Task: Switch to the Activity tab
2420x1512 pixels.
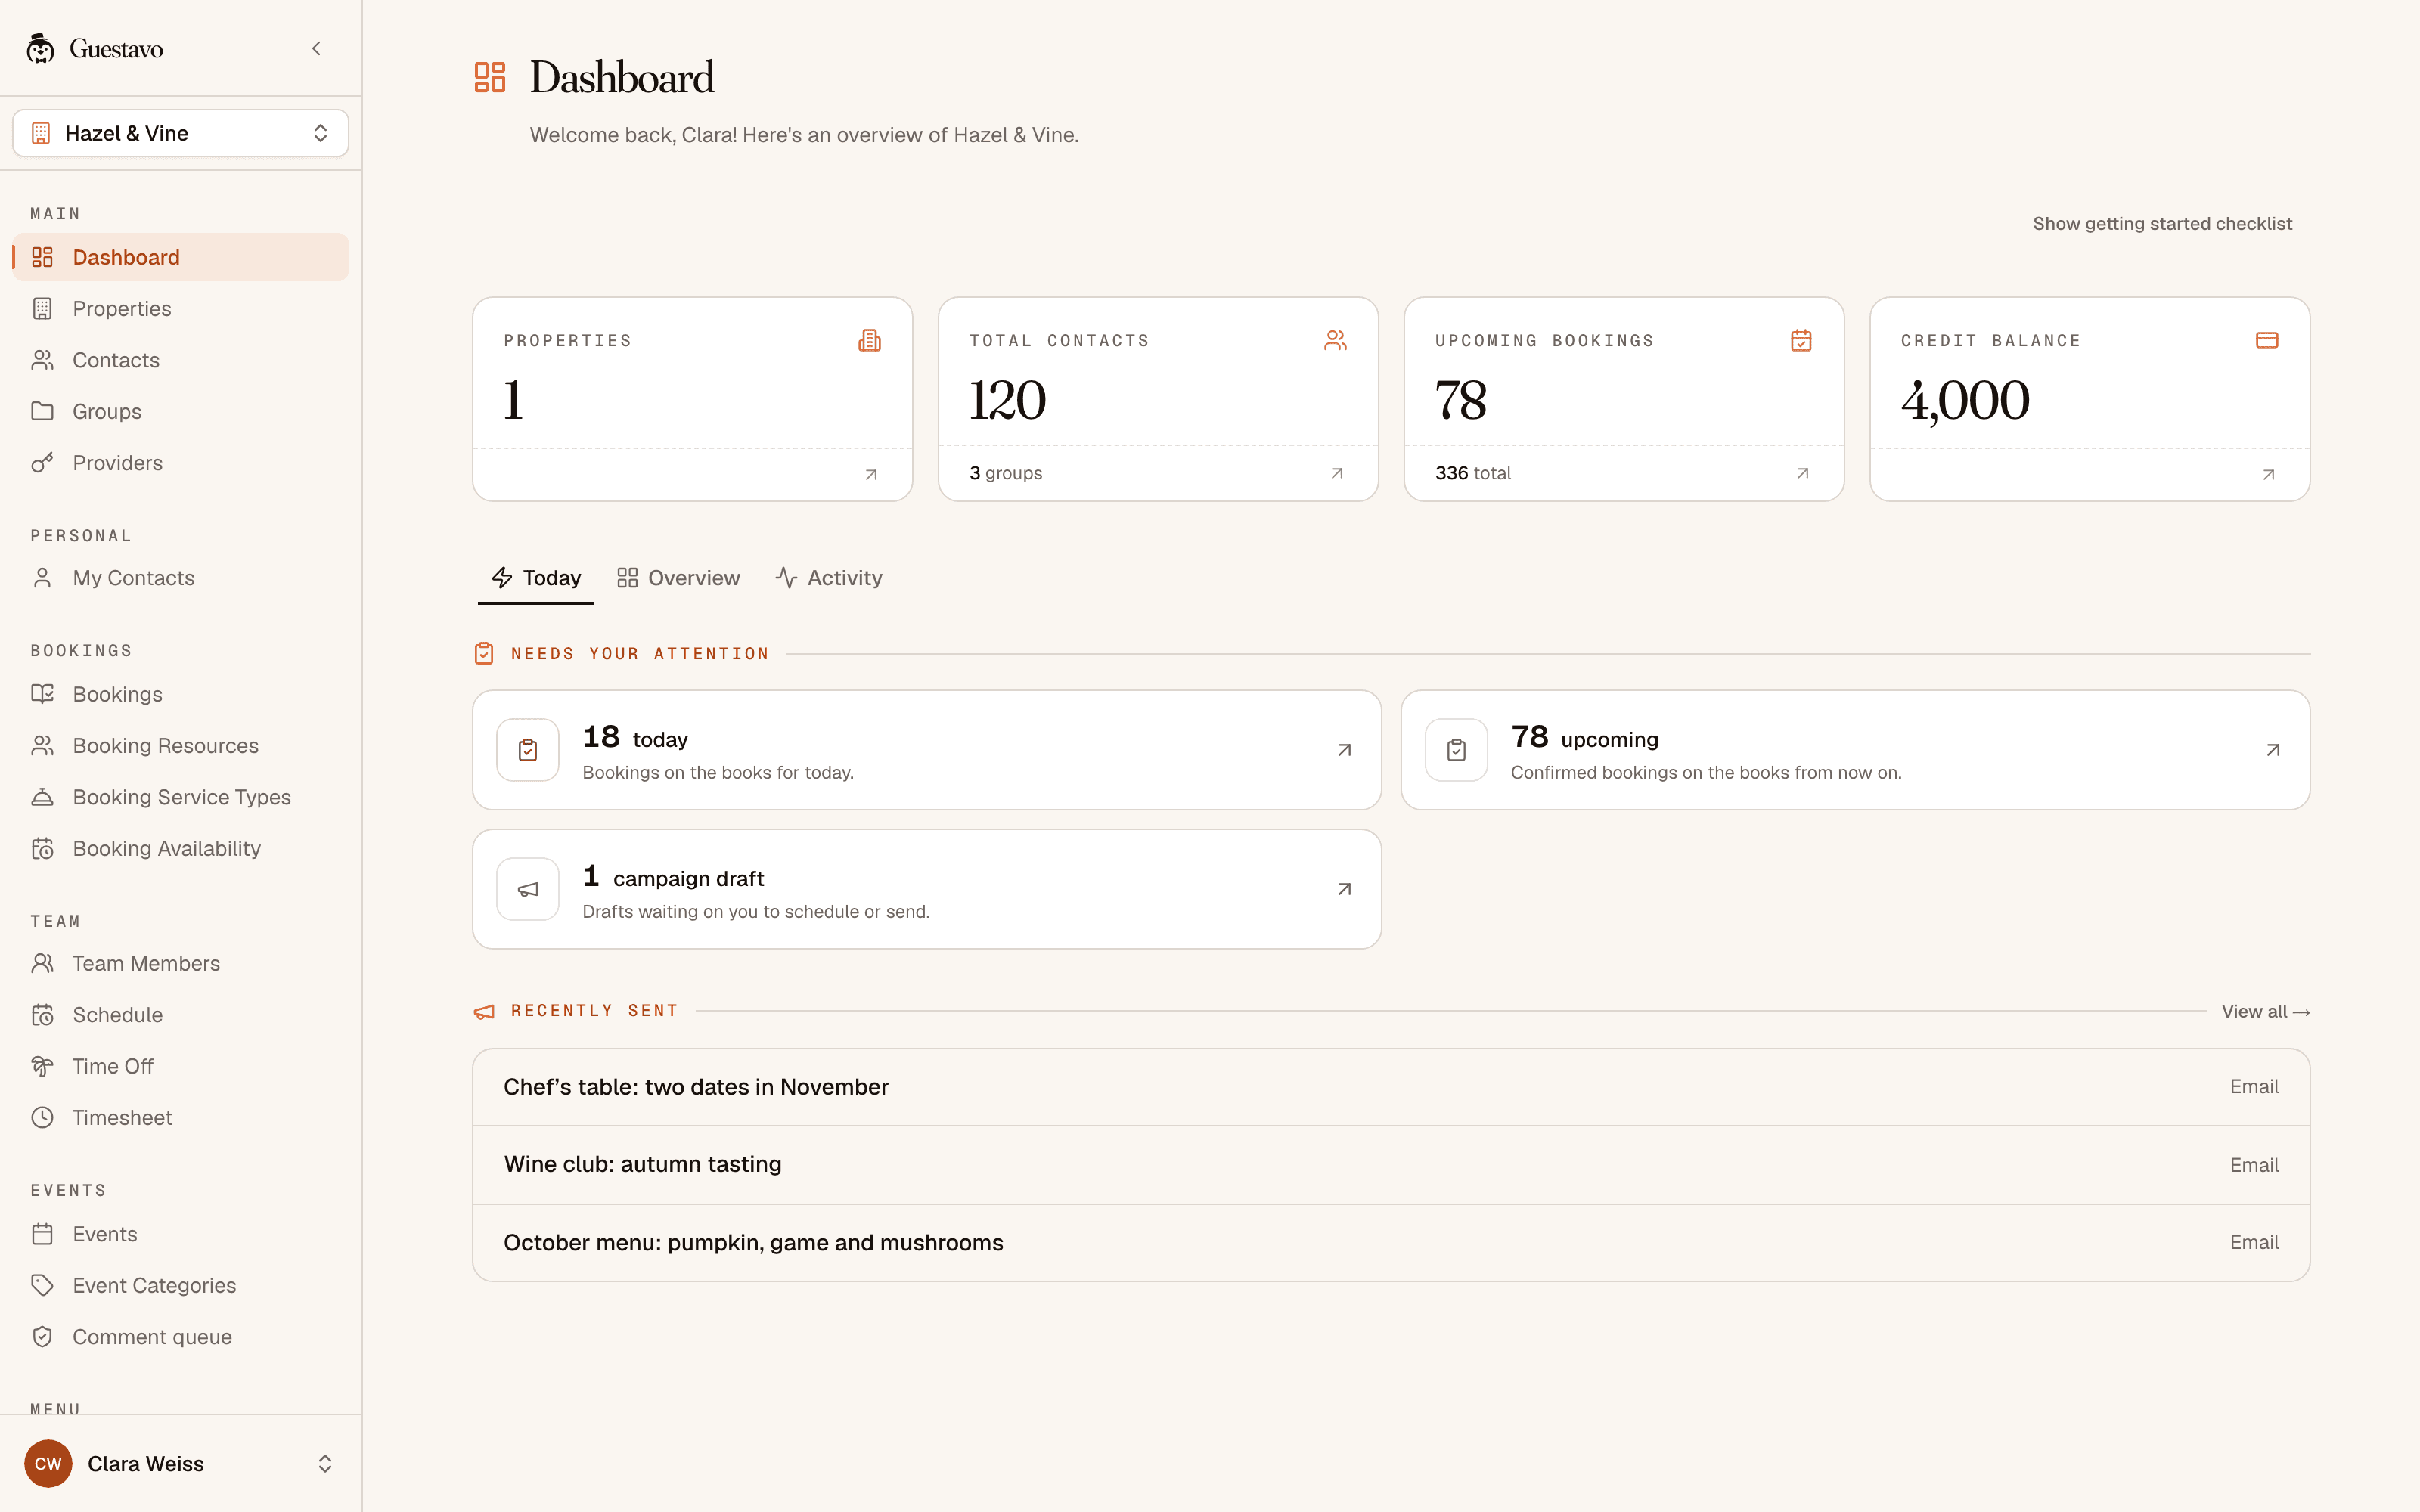Action: point(829,578)
